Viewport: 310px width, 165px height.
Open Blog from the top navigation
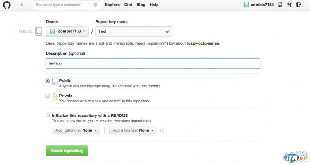coord(141,5)
